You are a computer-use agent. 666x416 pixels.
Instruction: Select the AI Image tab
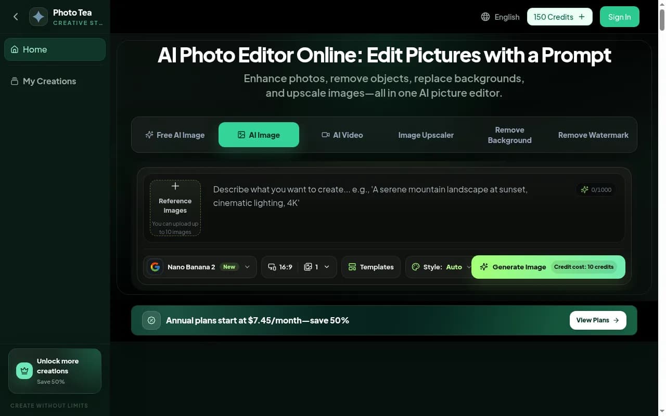tap(259, 135)
